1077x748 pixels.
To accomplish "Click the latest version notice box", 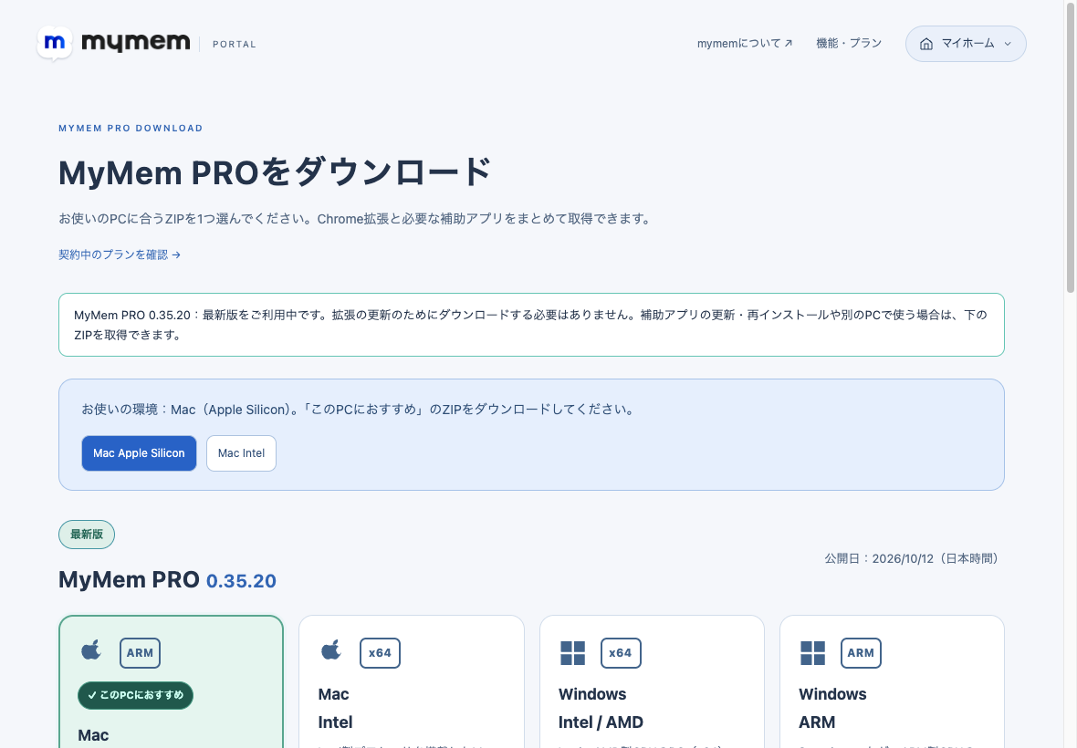I will (x=531, y=325).
